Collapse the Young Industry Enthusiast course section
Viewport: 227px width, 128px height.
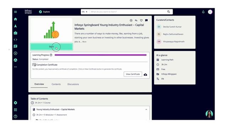[x=146, y=110]
